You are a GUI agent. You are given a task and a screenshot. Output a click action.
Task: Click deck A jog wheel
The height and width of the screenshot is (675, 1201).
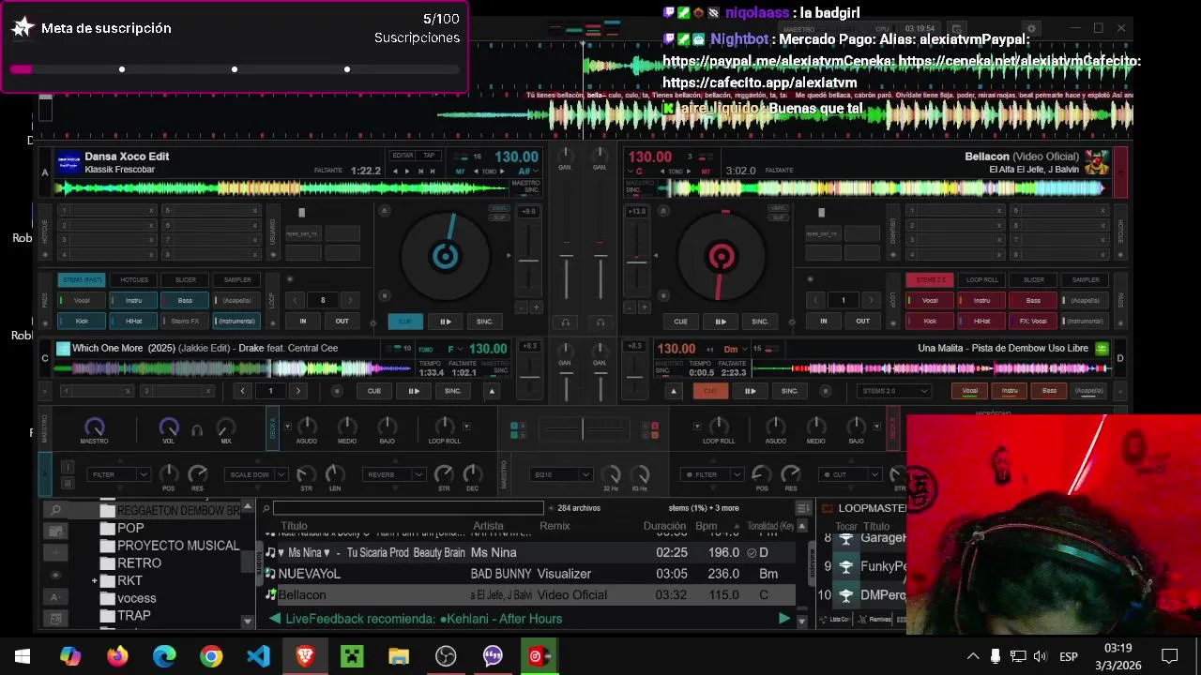[445, 256]
